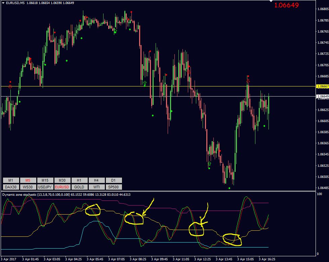Select the EURUSD symbol button

[62, 187]
